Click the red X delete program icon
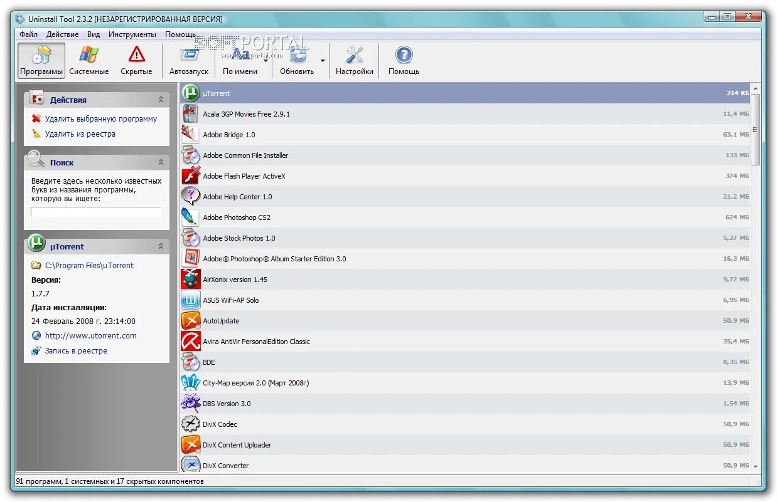777x502 pixels. coord(36,118)
